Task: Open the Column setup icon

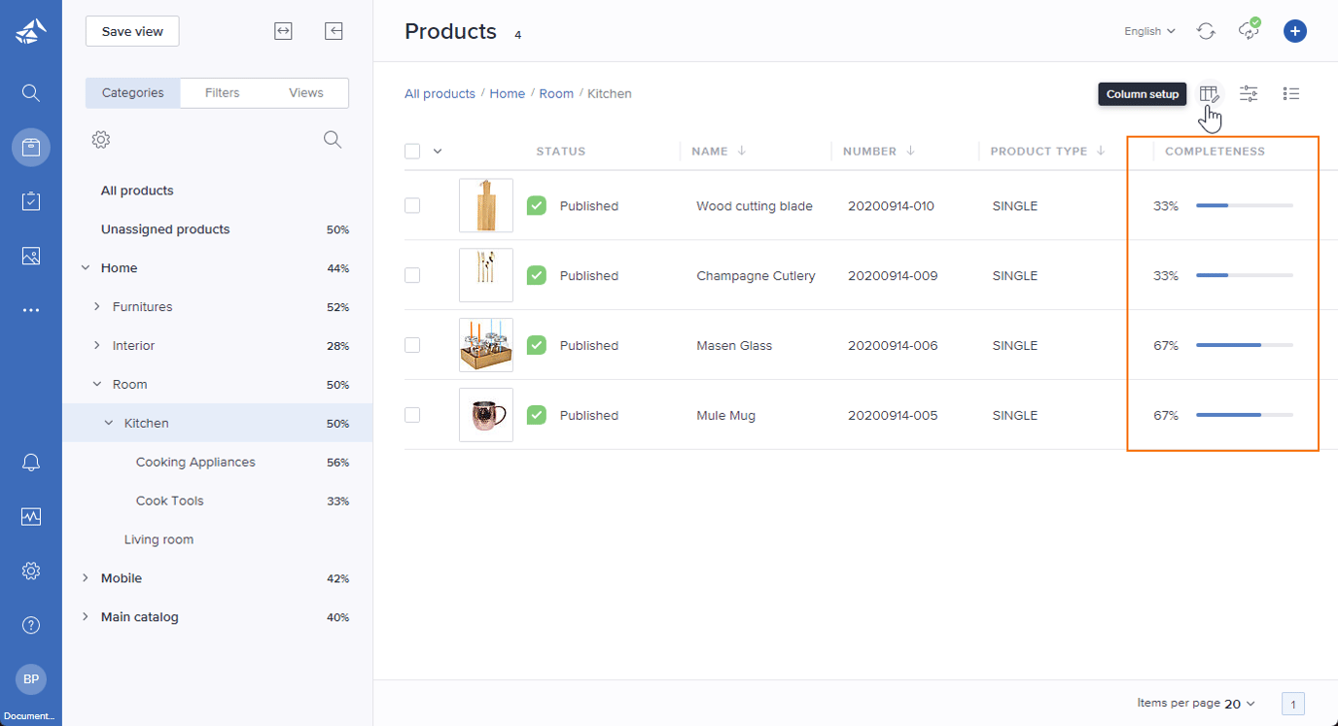Action: click(x=1209, y=94)
